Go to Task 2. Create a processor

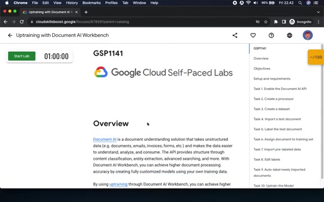[273, 99]
